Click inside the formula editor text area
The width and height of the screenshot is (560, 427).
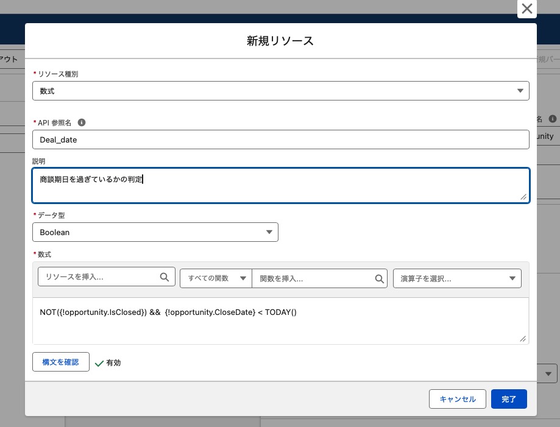coord(281,321)
